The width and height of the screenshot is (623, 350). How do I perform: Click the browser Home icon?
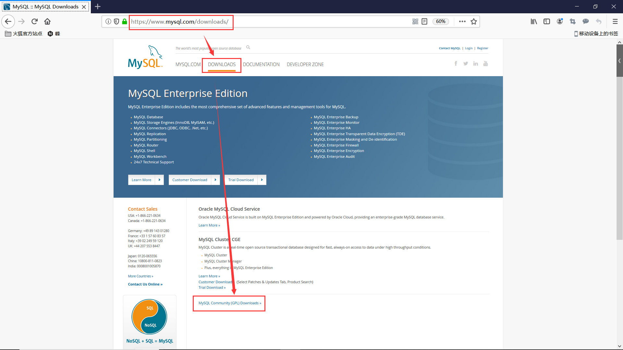pos(47,21)
